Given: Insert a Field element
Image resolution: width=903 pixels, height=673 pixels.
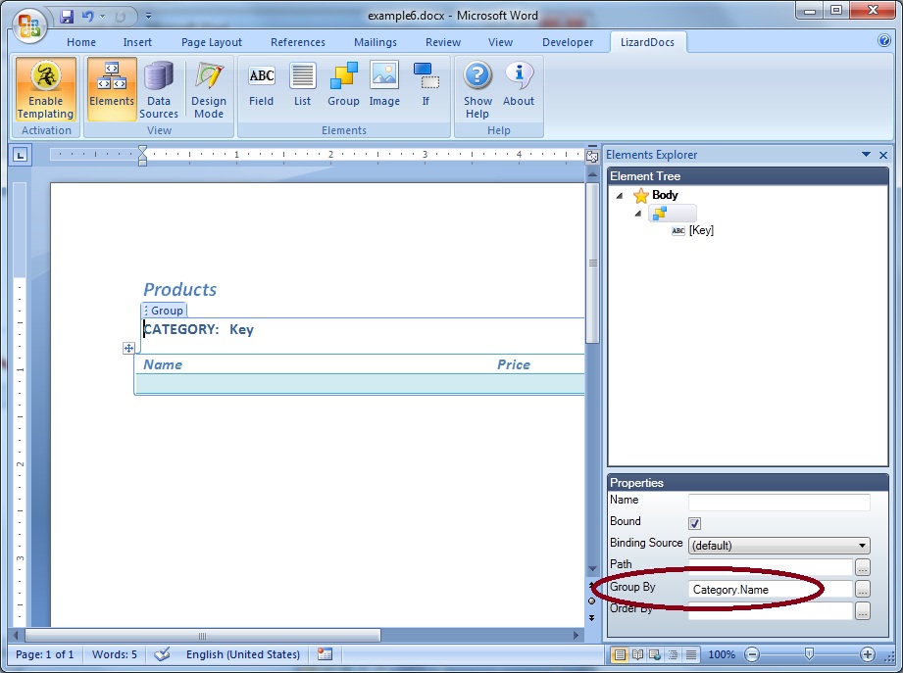Looking at the screenshot, I should coord(262,84).
